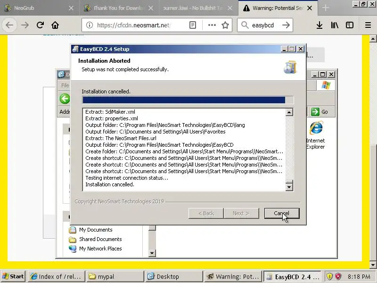Click install log scrollbar up arrow
Image resolution: width=377 pixels, height=283 pixels.
pyautogui.click(x=289, y=112)
